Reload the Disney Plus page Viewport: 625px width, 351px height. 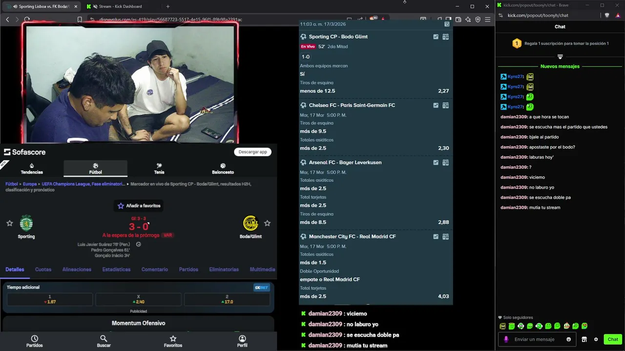pyautogui.click(x=27, y=19)
